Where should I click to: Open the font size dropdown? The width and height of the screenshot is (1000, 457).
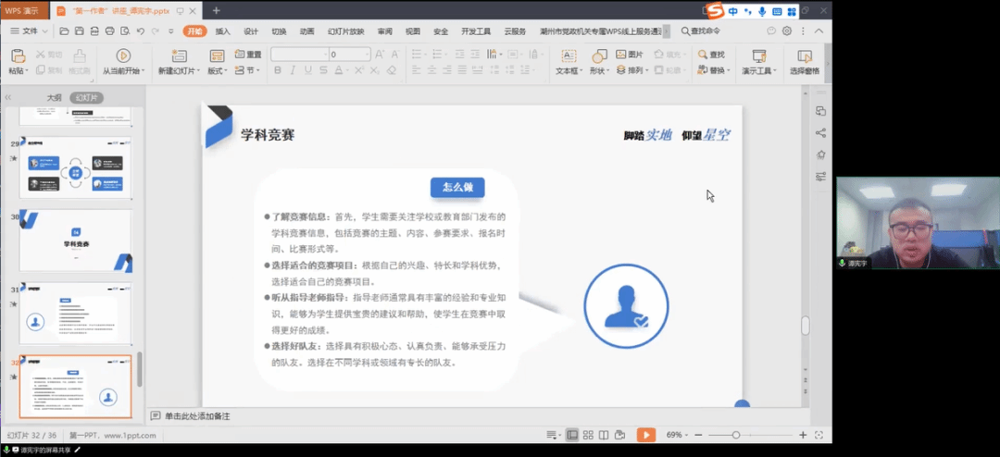click(x=366, y=55)
